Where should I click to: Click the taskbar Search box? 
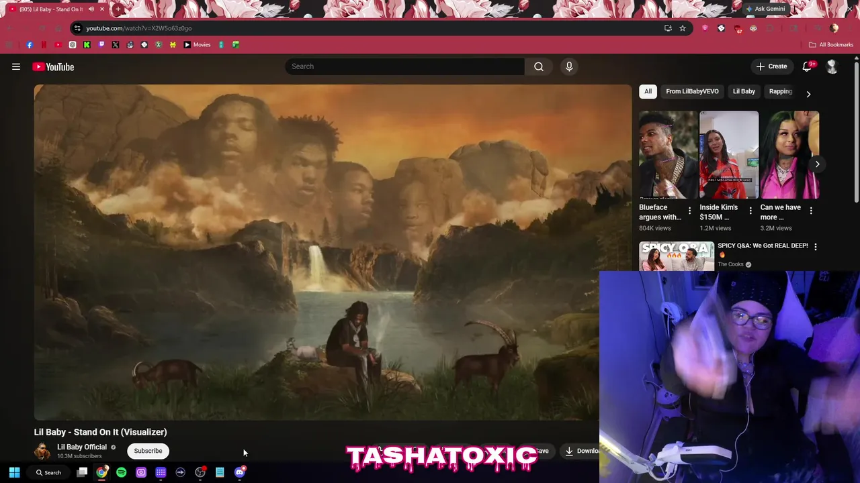click(48, 472)
